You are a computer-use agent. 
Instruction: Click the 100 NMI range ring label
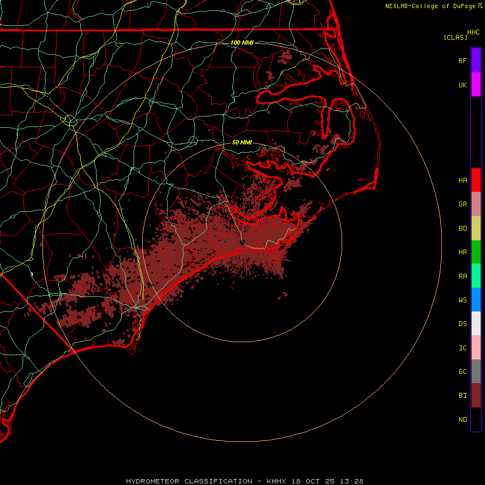(x=242, y=43)
